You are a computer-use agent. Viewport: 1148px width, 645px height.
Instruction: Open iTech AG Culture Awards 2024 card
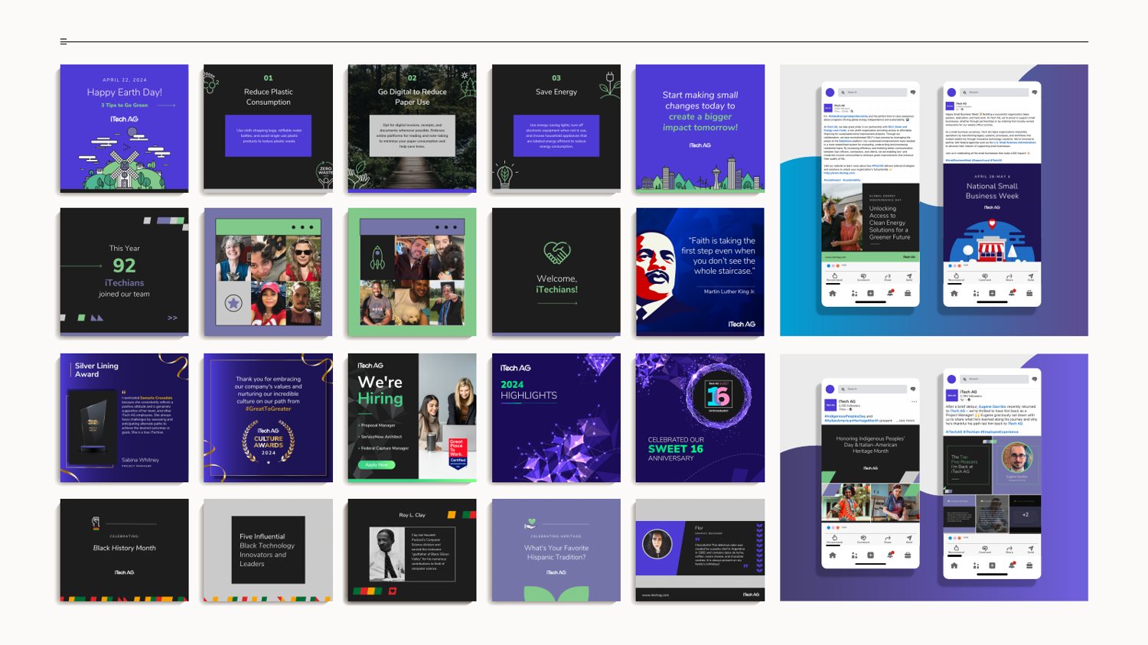pyautogui.click(x=268, y=418)
